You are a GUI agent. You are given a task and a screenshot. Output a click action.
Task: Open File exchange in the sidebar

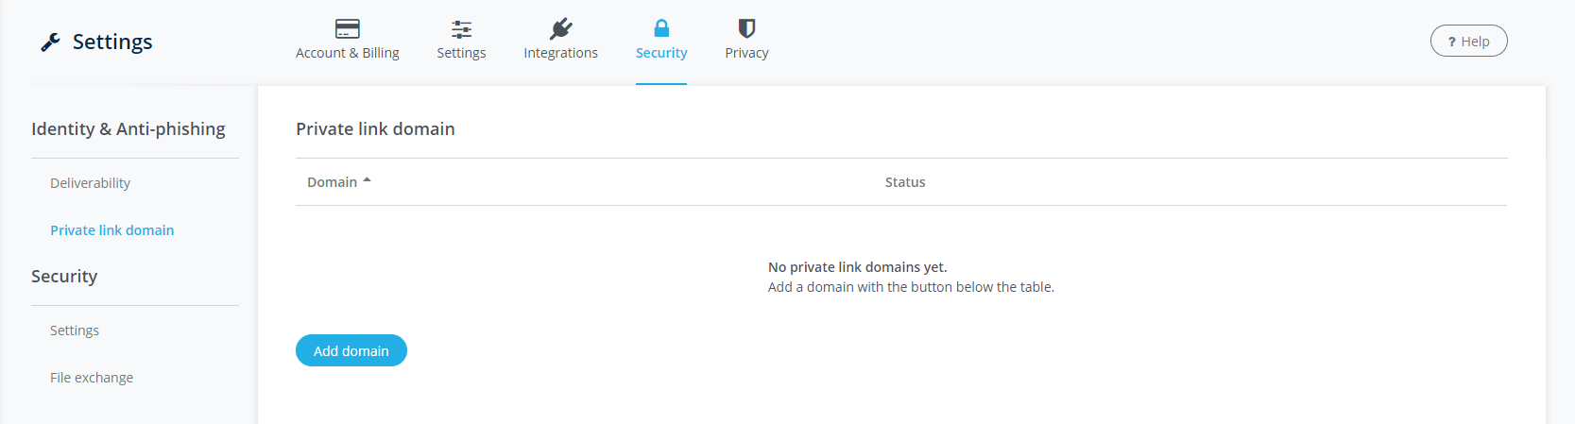click(92, 378)
